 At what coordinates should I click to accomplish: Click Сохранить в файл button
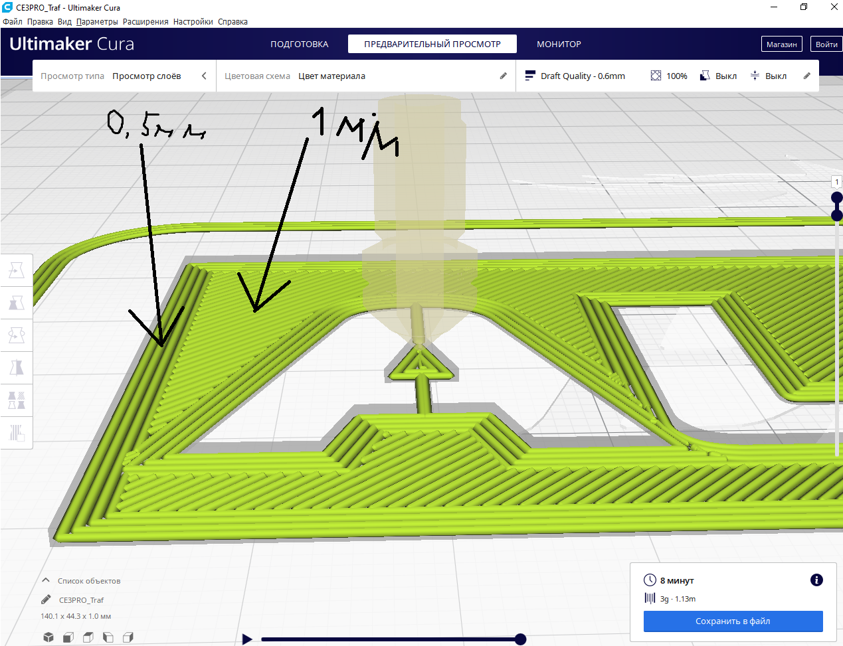tap(733, 621)
